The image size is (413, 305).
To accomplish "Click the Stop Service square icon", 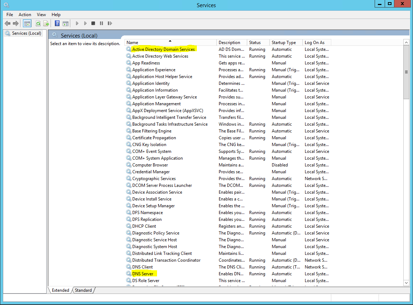I will (x=93, y=23).
